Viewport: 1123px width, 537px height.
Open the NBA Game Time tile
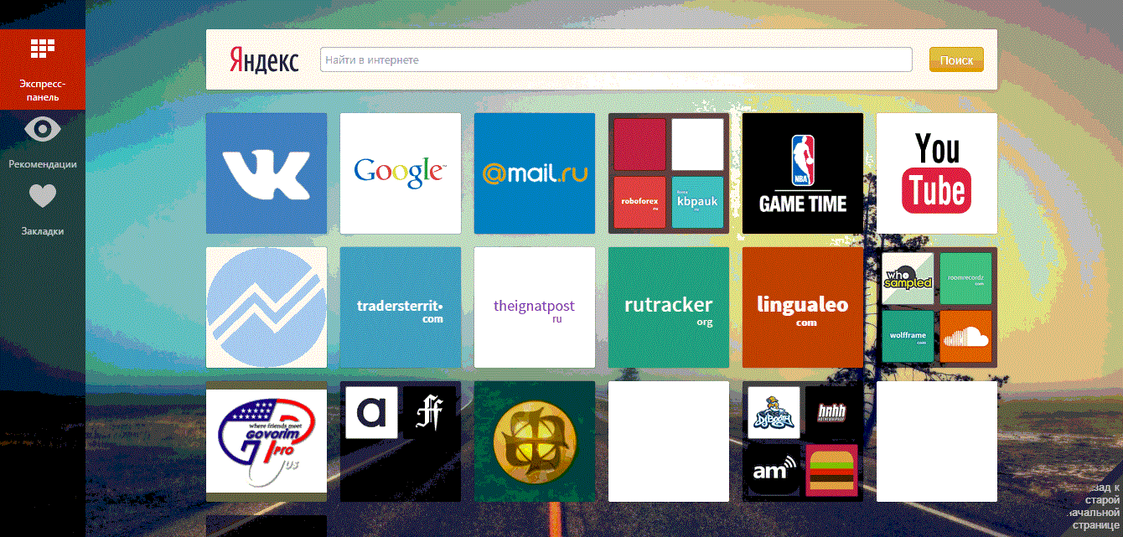(803, 173)
